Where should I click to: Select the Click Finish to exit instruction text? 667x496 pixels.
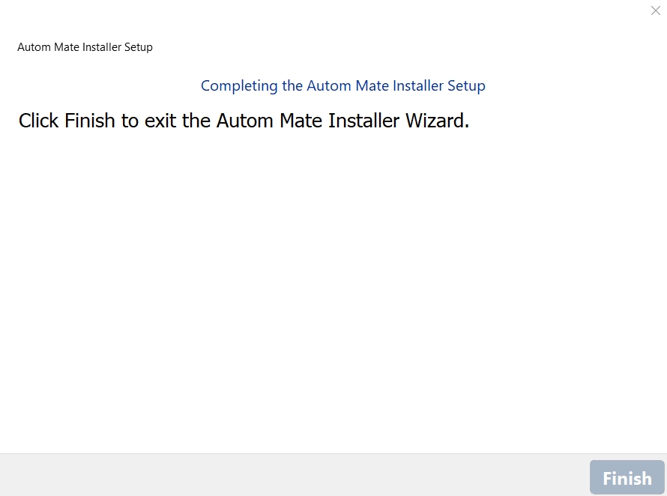244,121
